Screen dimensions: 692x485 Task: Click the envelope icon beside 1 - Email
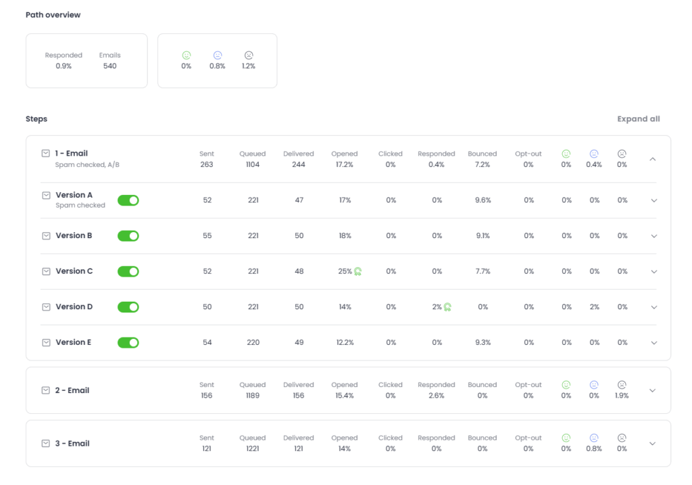point(46,154)
